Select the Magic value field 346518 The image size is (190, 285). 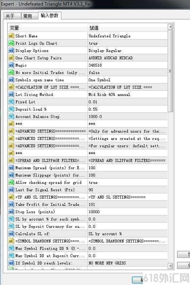tap(128, 65)
